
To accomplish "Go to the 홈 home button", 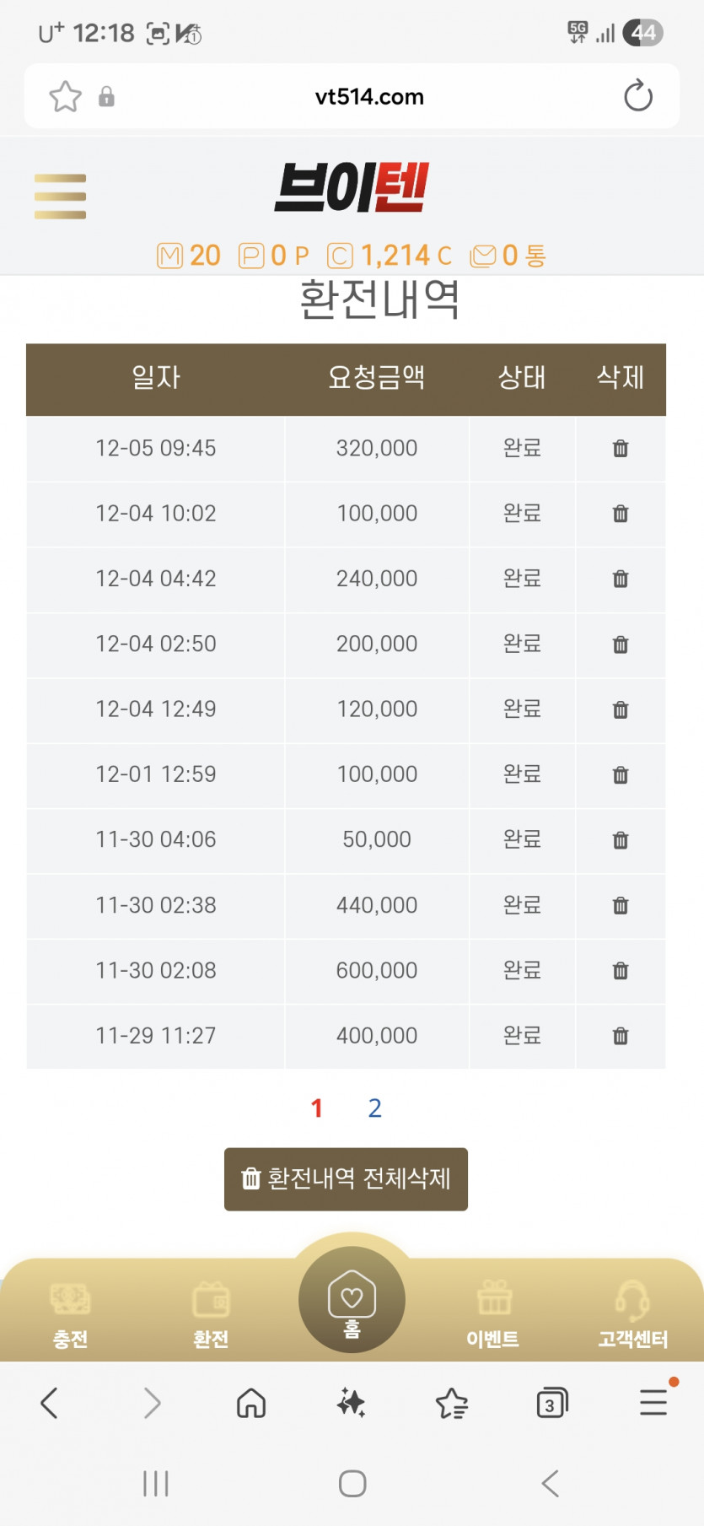I will (352, 1300).
